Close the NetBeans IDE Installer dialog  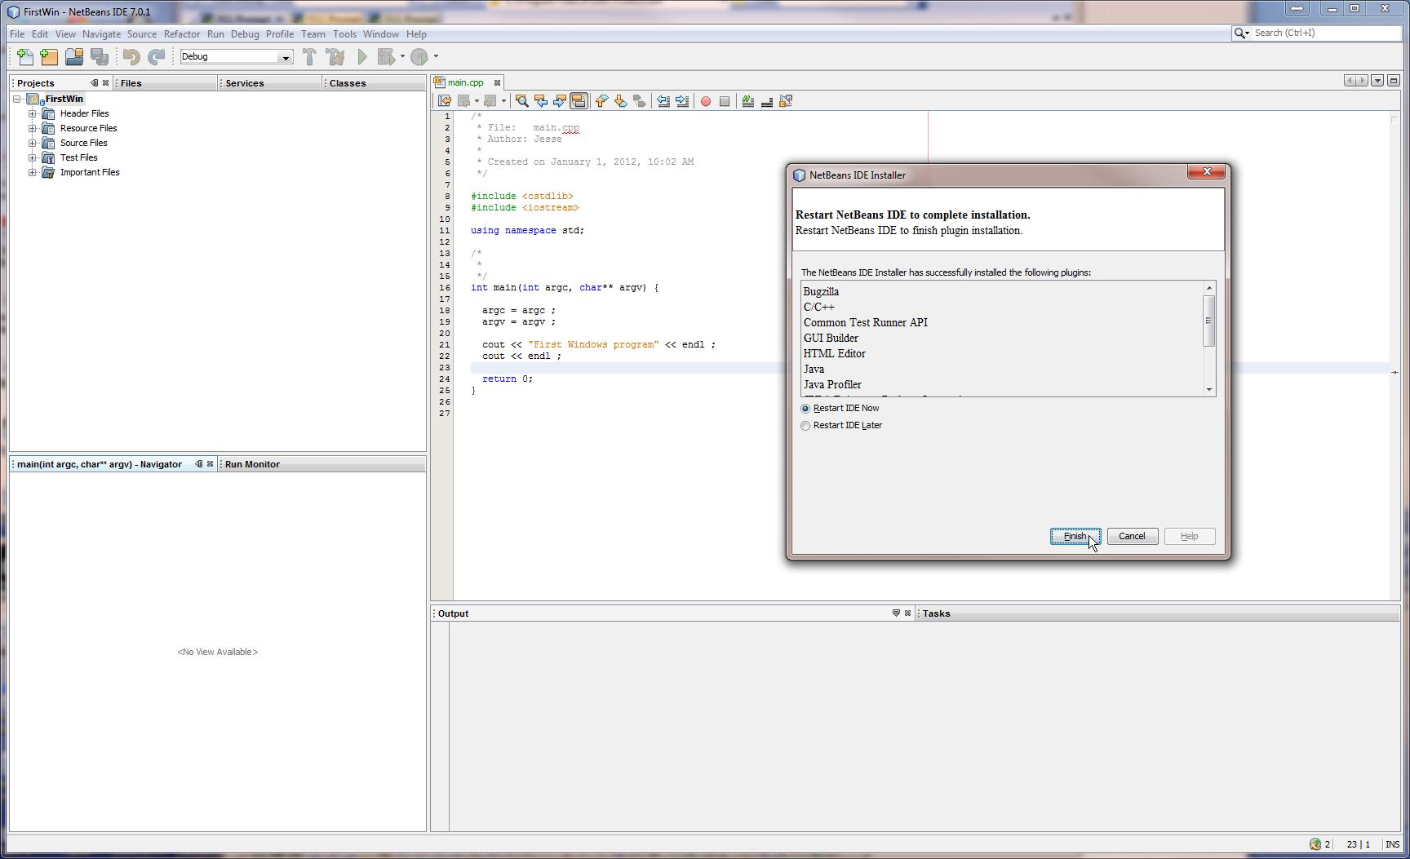(1206, 171)
